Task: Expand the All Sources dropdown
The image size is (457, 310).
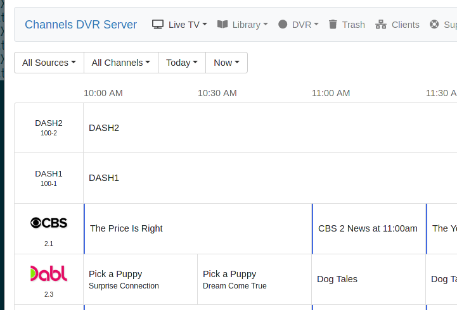Action: pyautogui.click(x=49, y=63)
